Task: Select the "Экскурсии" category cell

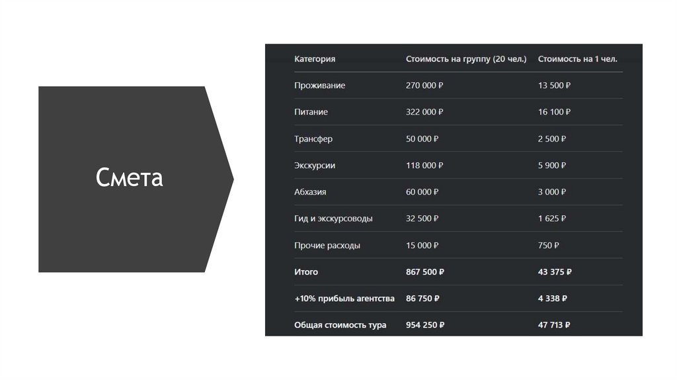Action: (315, 166)
